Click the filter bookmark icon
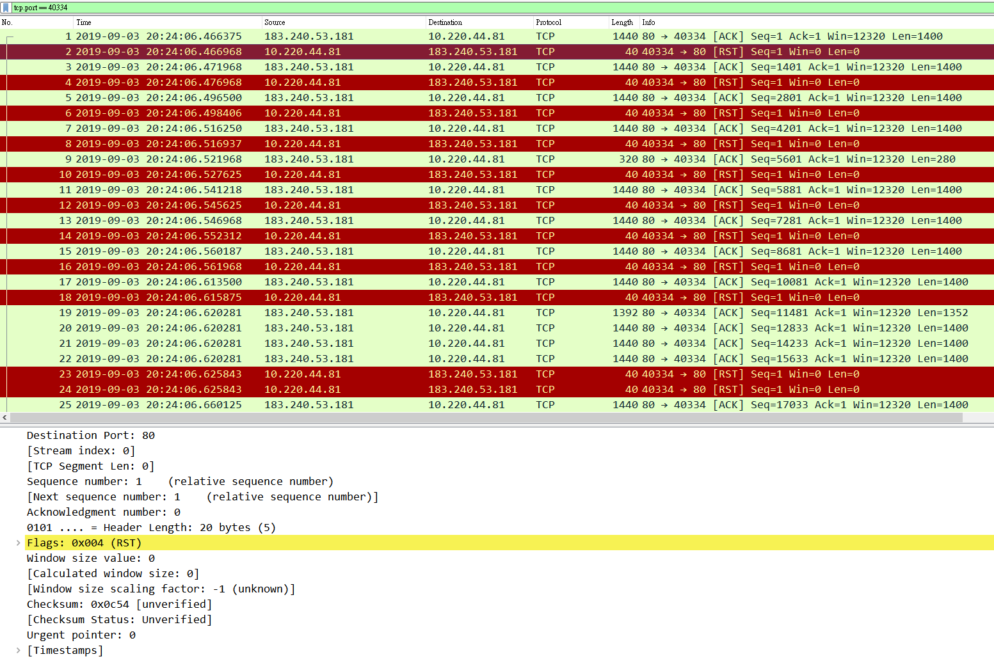 [7, 7]
